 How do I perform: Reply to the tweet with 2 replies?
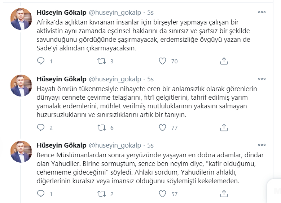[x=41, y=127]
